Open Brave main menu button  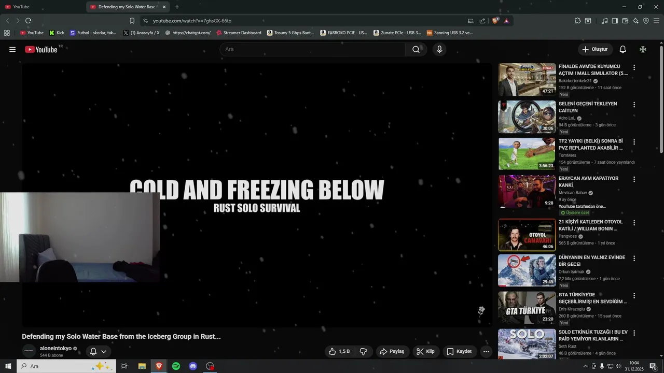pos(656,21)
